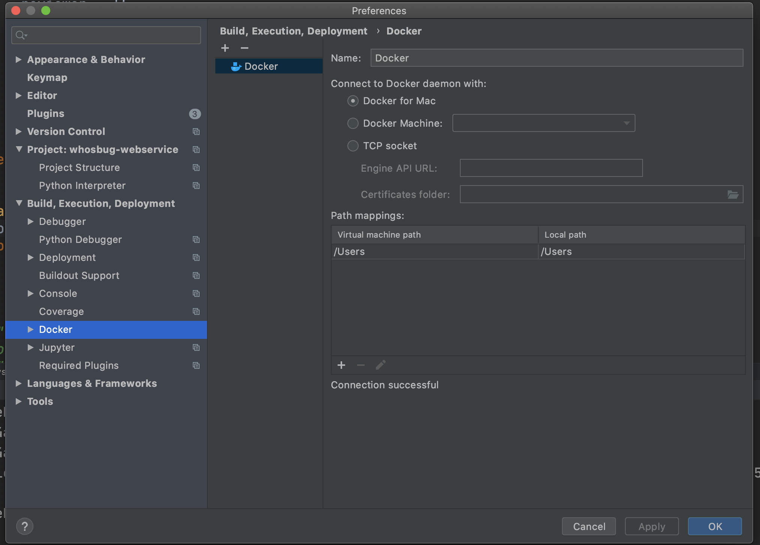
Task: Click the Plugins update count badge
Action: (195, 114)
